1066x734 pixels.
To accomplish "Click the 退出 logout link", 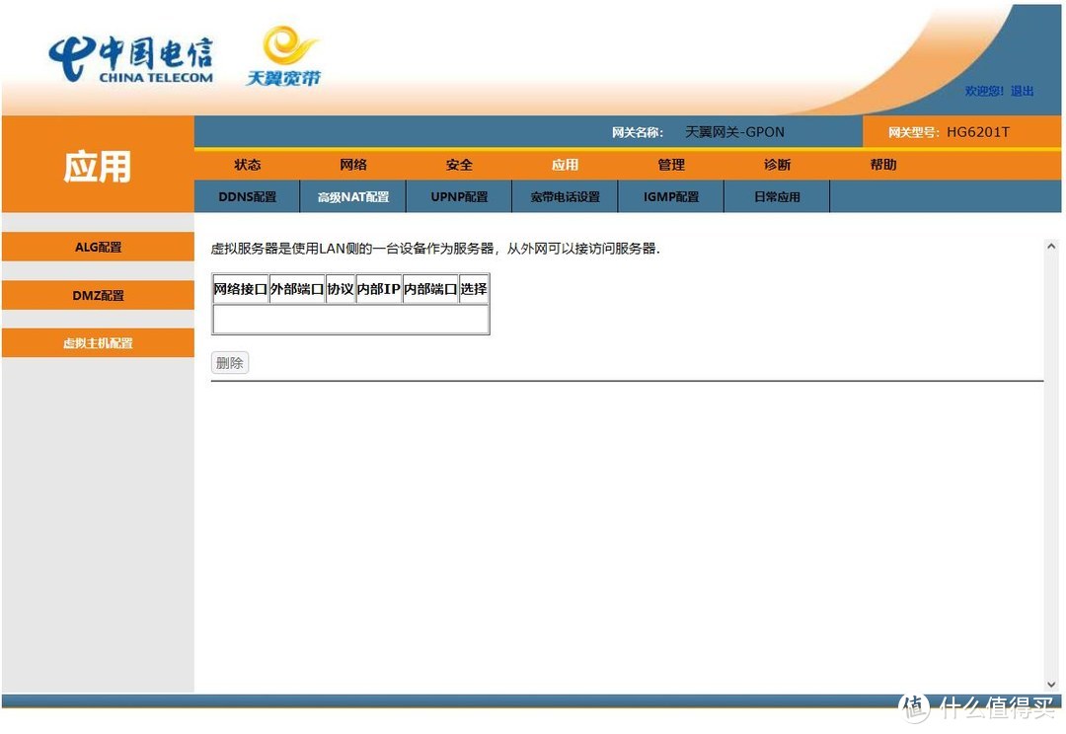I will click(1024, 91).
